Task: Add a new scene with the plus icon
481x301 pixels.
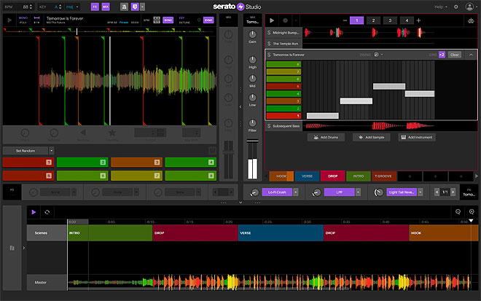Action: pyautogui.click(x=418, y=20)
